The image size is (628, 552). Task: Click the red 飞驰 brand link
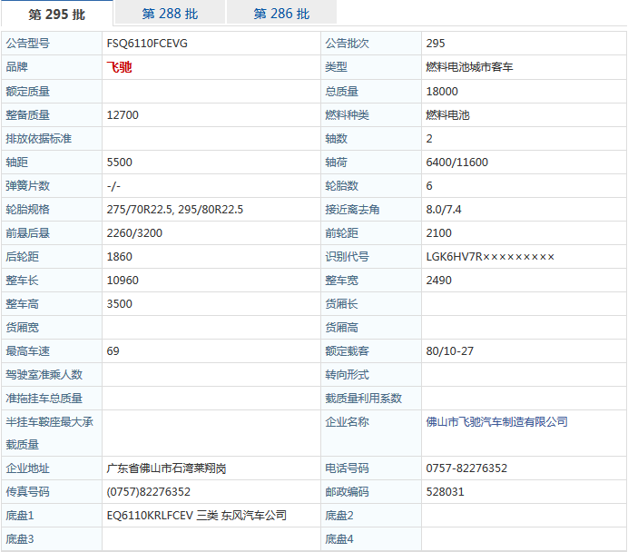[x=119, y=67]
